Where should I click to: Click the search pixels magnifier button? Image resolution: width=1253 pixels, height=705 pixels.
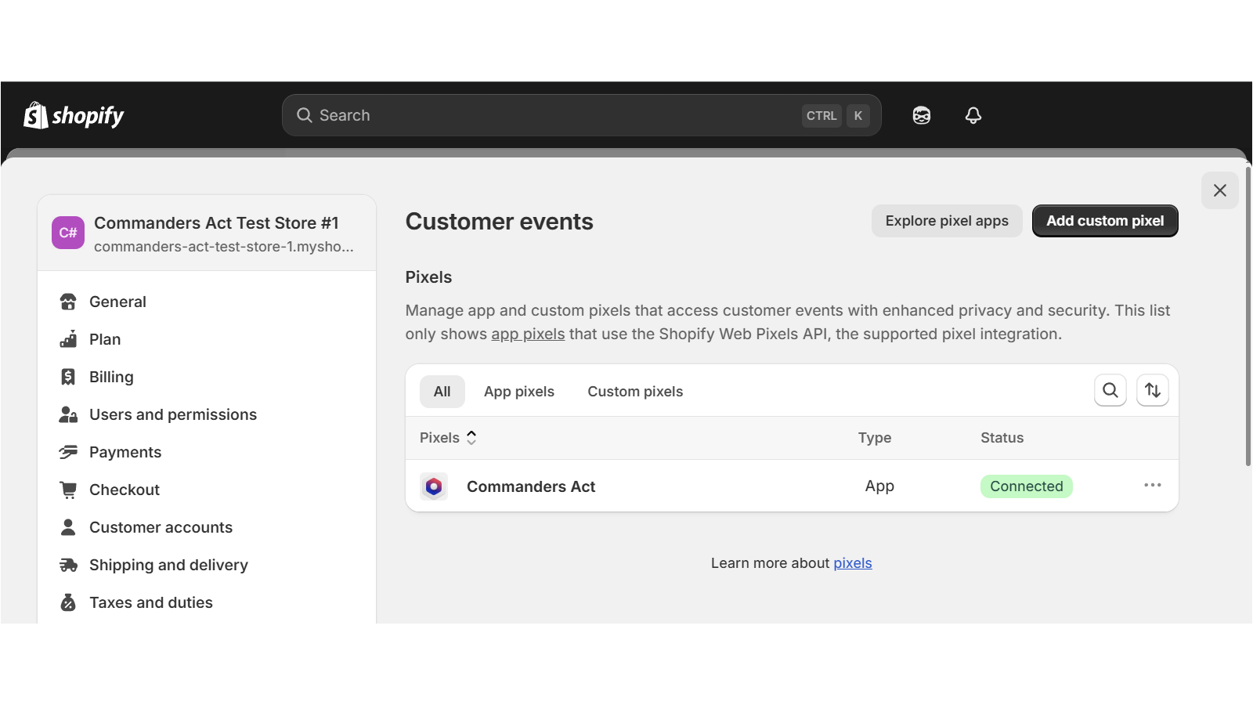1110,390
